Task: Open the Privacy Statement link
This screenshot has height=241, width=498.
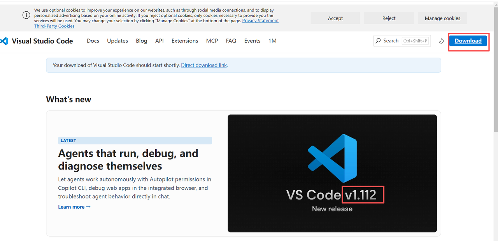Action: [x=260, y=21]
